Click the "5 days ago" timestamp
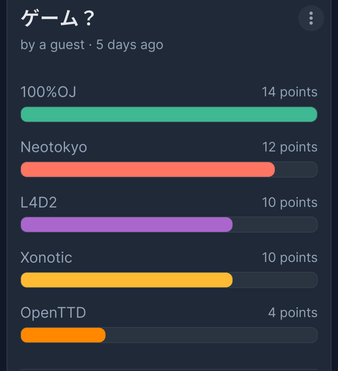The width and height of the screenshot is (338, 371). pyautogui.click(x=130, y=45)
